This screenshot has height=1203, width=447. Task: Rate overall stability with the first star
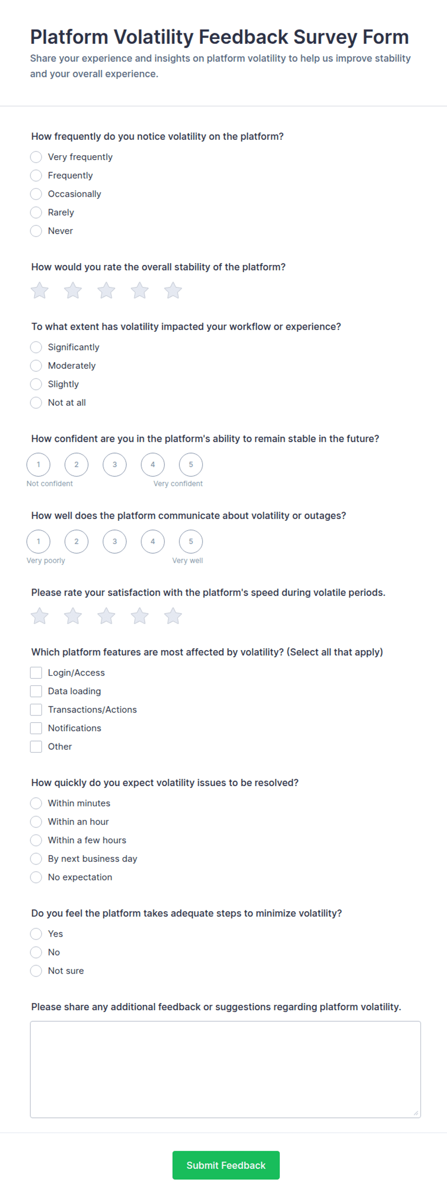click(39, 290)
